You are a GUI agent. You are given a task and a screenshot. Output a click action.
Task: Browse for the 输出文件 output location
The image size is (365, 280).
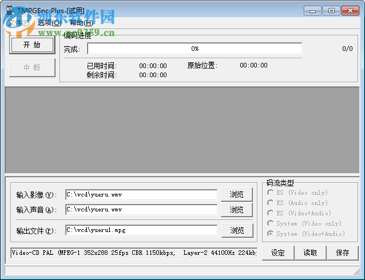[237, 230]
